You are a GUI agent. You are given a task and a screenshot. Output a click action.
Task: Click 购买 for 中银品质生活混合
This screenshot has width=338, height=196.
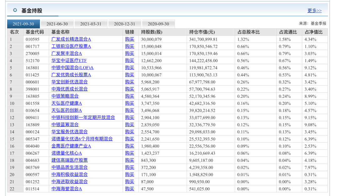click(130, 167)
